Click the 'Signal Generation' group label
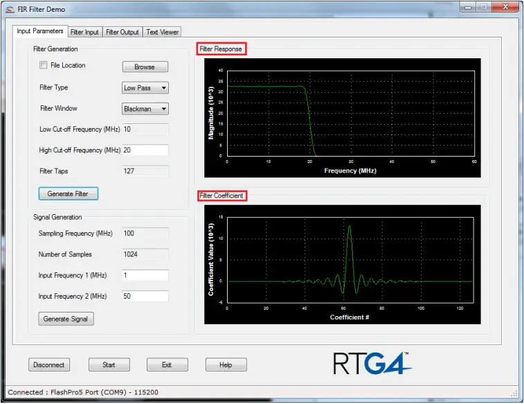 click(57, 217)
